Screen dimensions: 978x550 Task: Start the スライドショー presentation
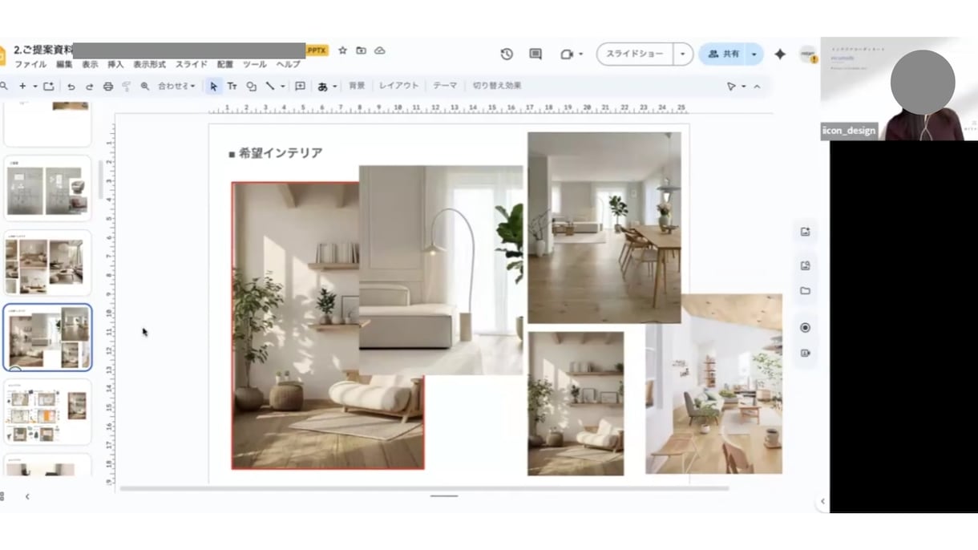pyautogui.click(x=635, y=54)
